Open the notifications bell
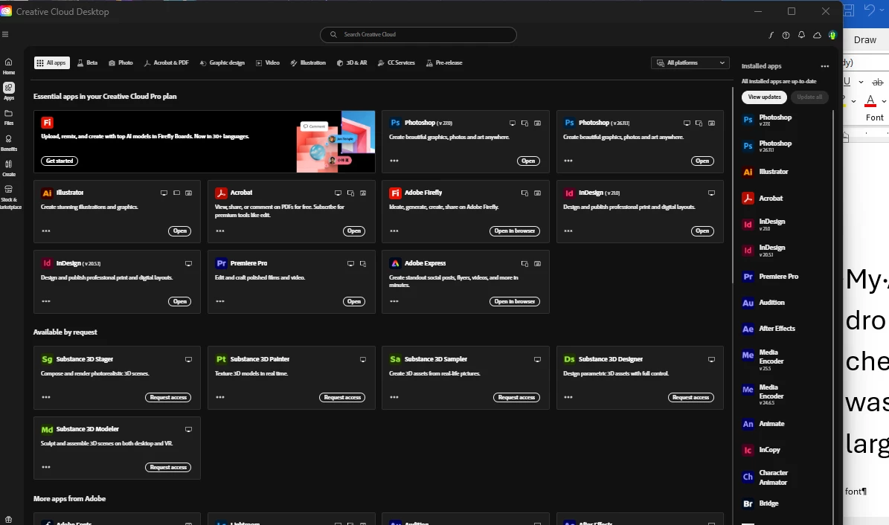 (801, 35)
